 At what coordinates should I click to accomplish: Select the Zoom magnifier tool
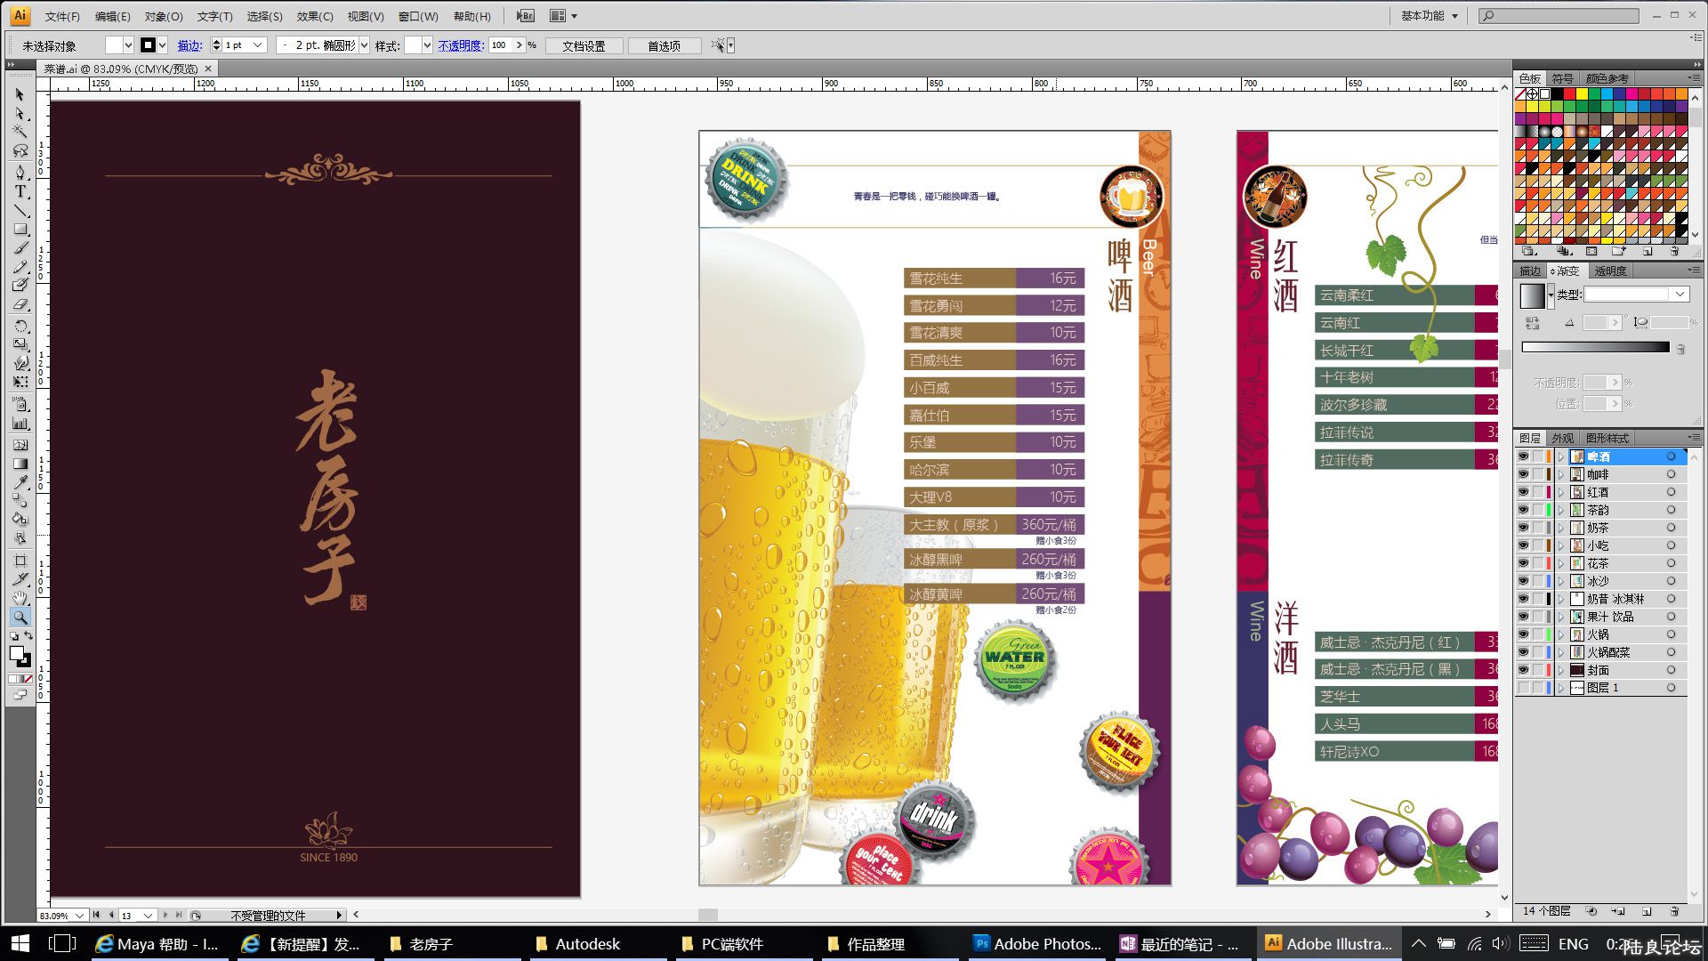pos(20,617)
